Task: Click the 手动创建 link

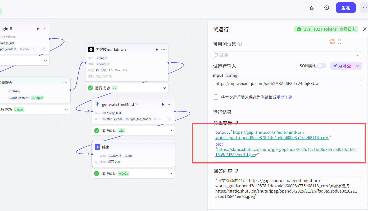Action: [284, 97]
